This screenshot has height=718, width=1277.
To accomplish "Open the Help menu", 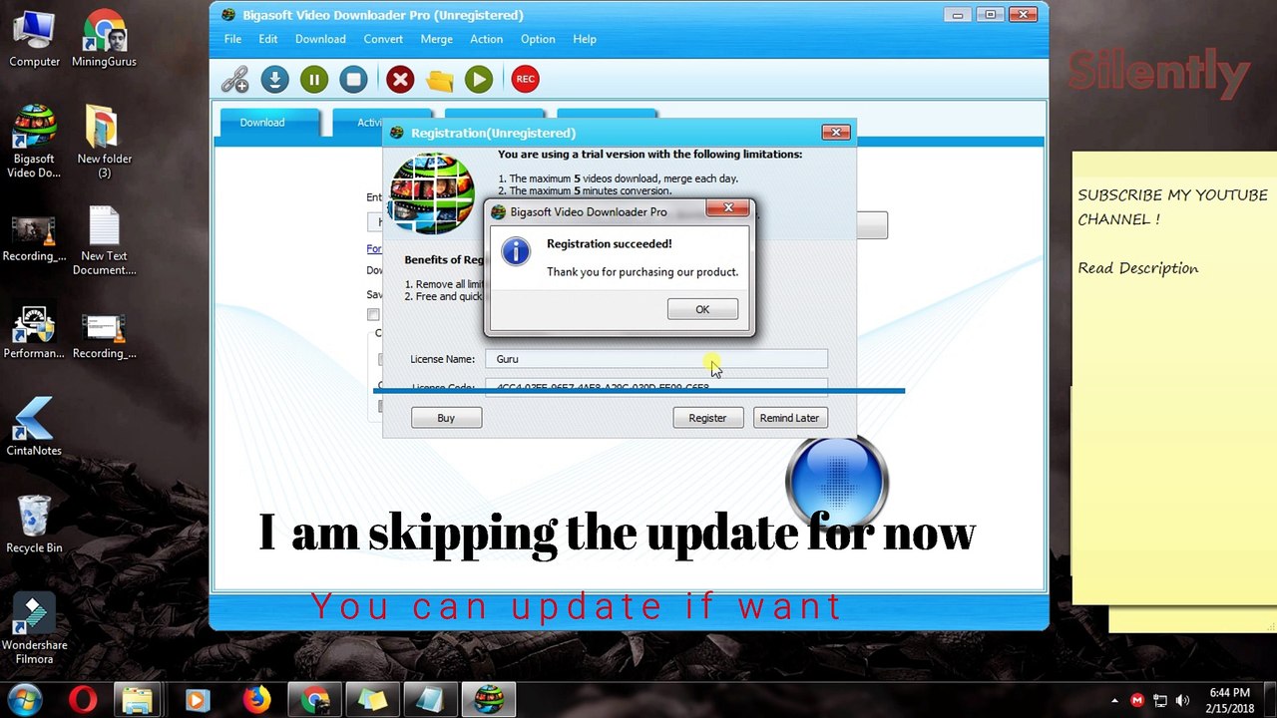I will [585, 39].
